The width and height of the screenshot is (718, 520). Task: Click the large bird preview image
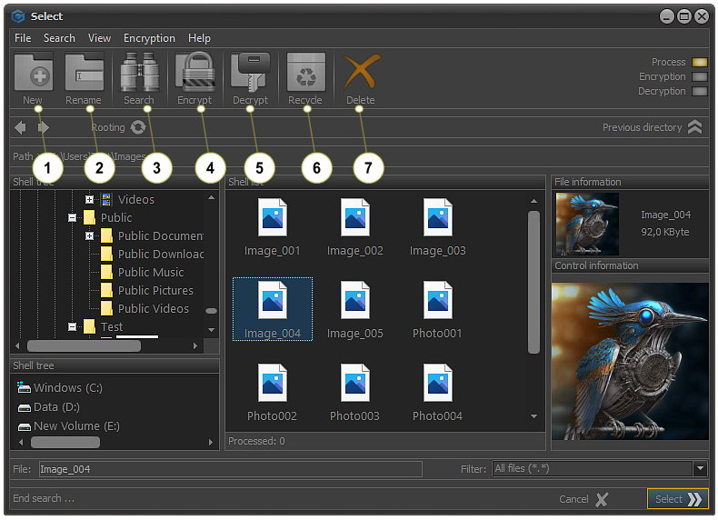(x=630, y=361)
